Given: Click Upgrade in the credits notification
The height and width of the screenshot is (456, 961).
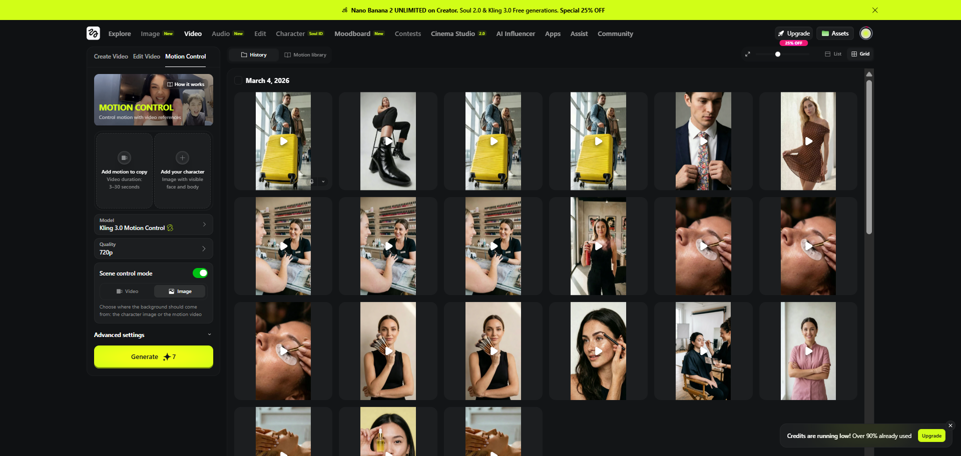Looking at the screenshot, I should 931,436.
